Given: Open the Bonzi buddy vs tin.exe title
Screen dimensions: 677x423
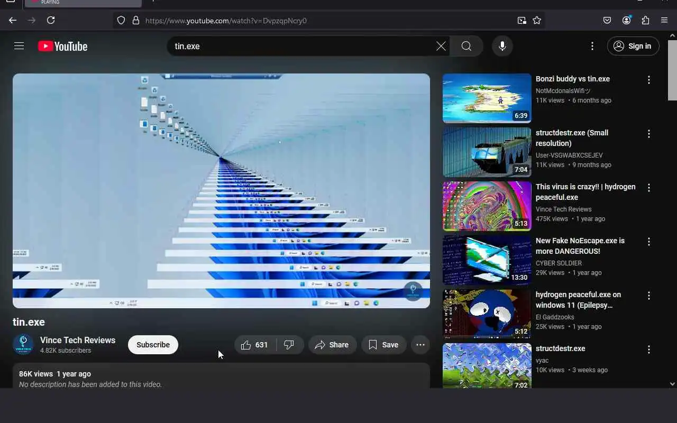Looking at the screenshot, I should (x=573, y=79).
